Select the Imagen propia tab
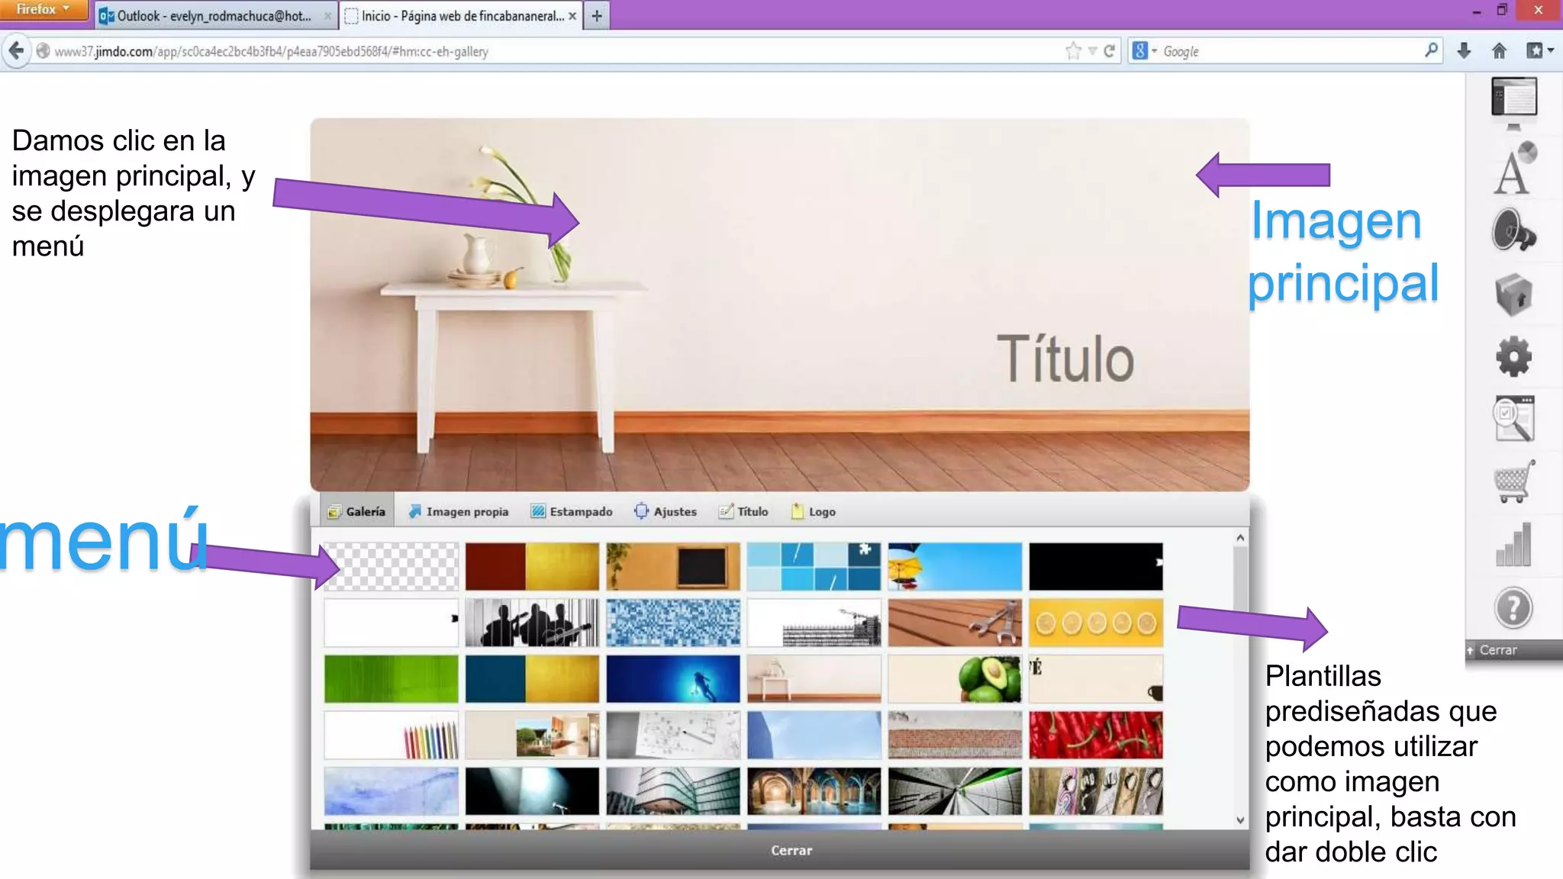Image resolution: width=1563 pixels, height=879 pixels. click(459, 512)
